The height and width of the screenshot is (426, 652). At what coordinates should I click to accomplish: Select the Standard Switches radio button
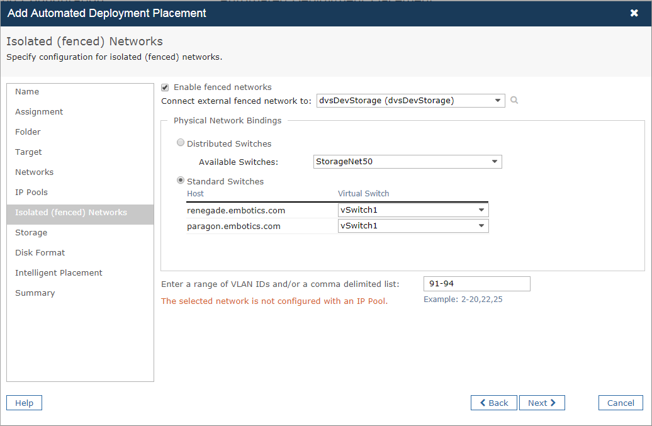click(181, 181)
